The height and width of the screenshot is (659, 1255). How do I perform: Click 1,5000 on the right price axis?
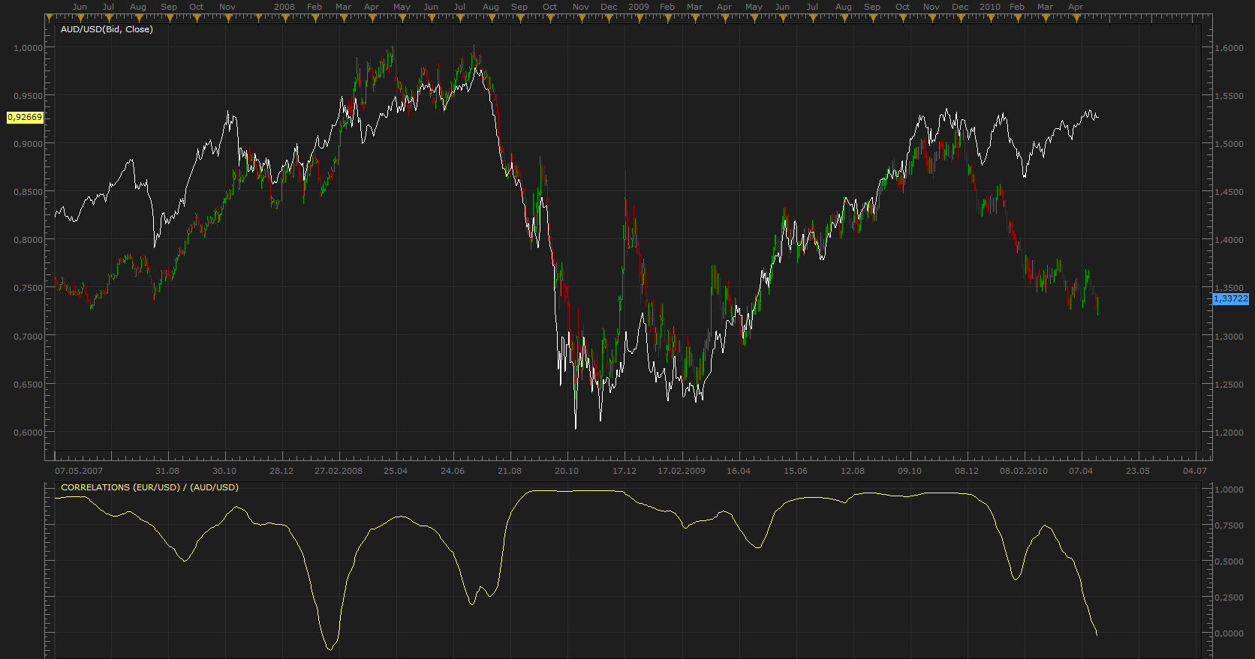pos(1229,144)
